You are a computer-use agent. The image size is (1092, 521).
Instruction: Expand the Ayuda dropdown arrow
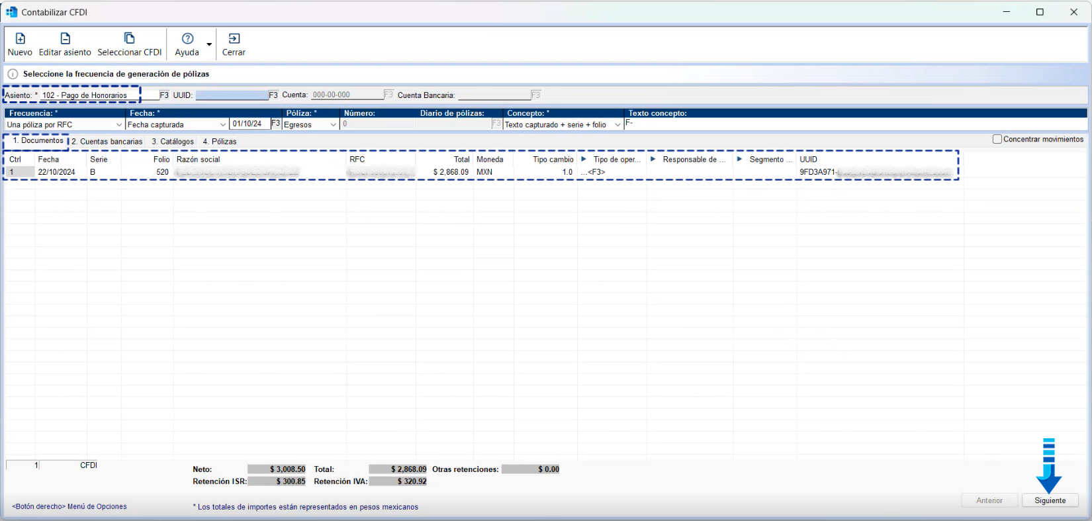tap(209, 45)
